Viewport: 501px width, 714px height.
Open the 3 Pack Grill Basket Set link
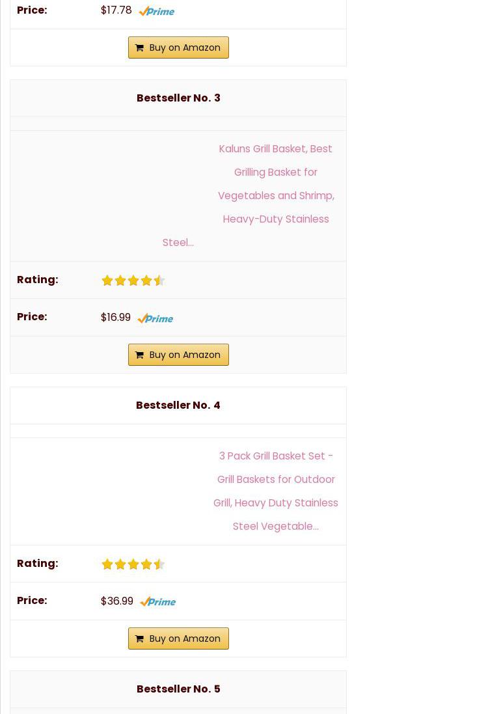(275, 491)
